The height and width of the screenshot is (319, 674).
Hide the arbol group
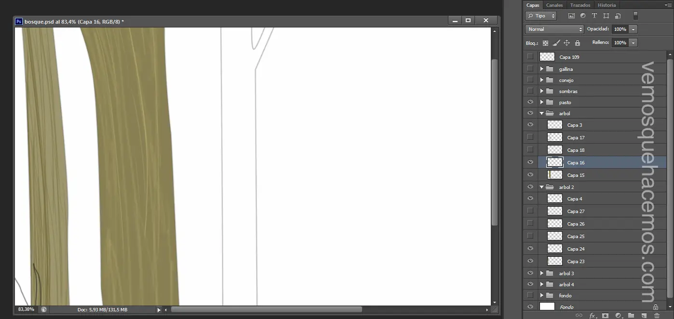tap(530, 113)
